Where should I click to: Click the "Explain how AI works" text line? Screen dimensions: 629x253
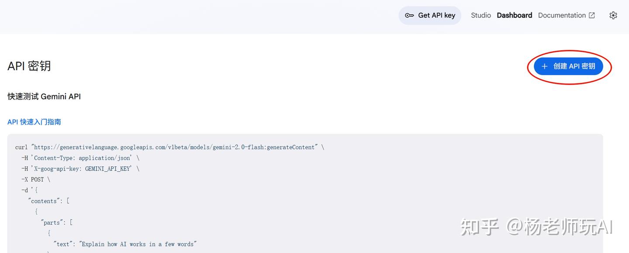pos(125,244)
